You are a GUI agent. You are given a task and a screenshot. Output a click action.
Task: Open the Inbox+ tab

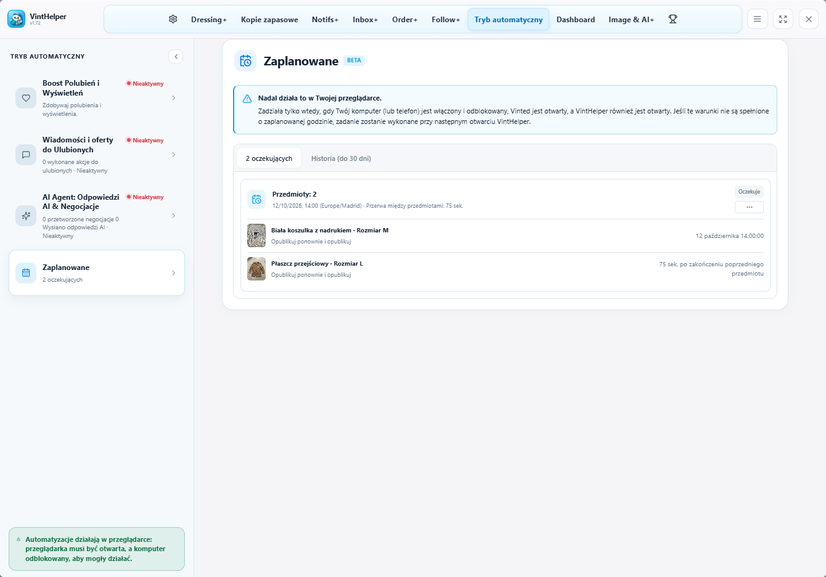[366, 20]
